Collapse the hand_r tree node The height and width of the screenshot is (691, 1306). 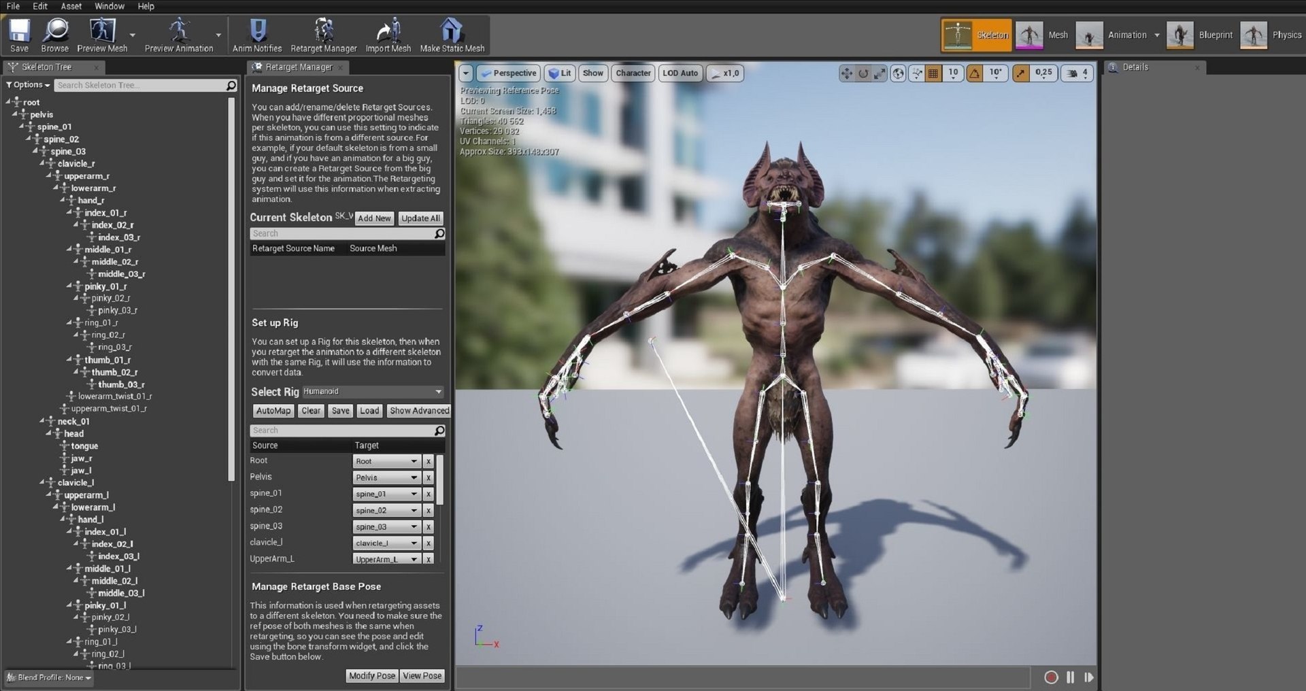coord(63,200)
